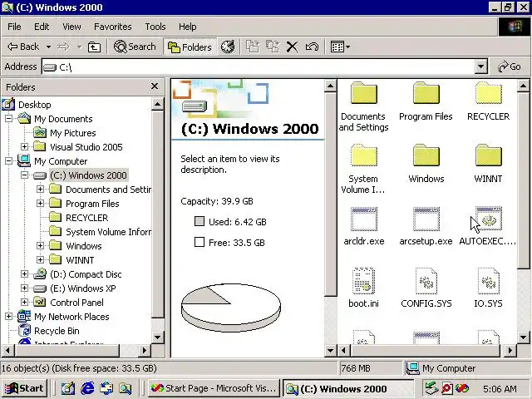
Task: Click the Undo toolbar icon
Action: [x=312, y=47]
